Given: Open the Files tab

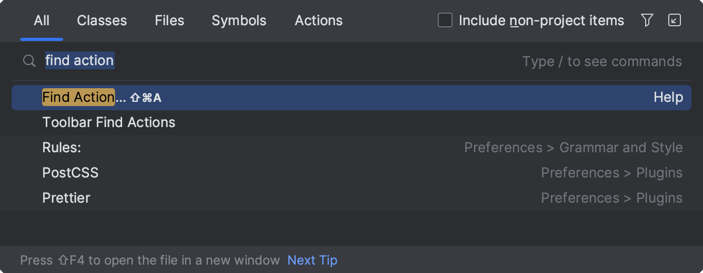Looking at the screenshot, I should (x=169, y=20).
